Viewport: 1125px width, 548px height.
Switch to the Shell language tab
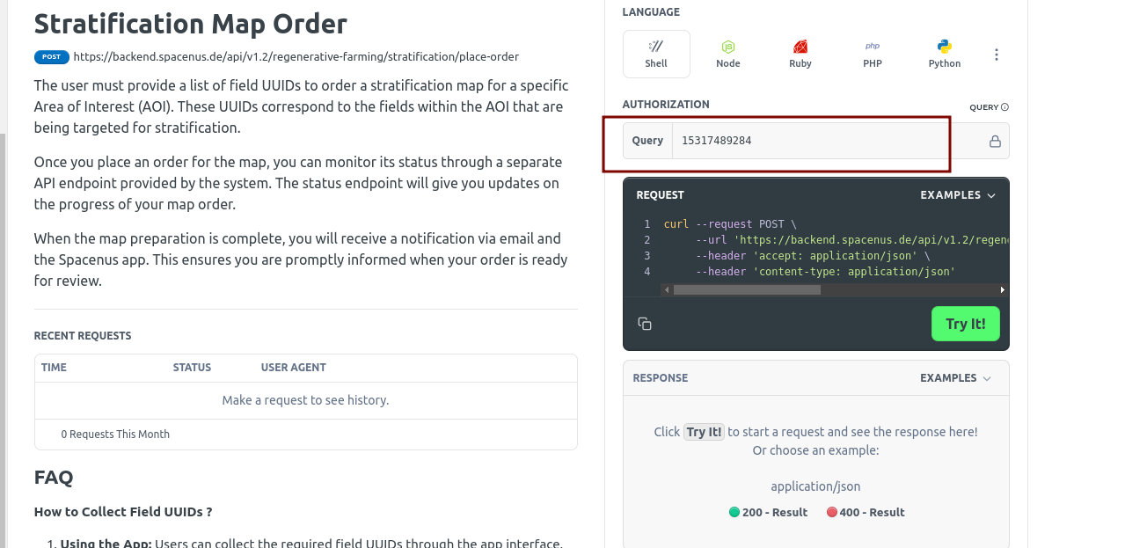[x=655, y=53]
